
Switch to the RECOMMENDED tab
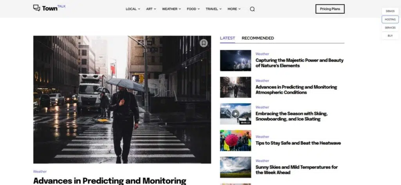click(258, 38)
